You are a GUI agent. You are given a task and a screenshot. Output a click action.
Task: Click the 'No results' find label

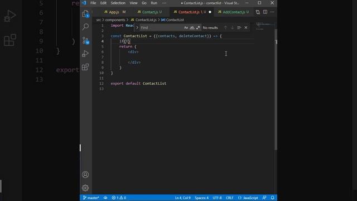point(210,27)
